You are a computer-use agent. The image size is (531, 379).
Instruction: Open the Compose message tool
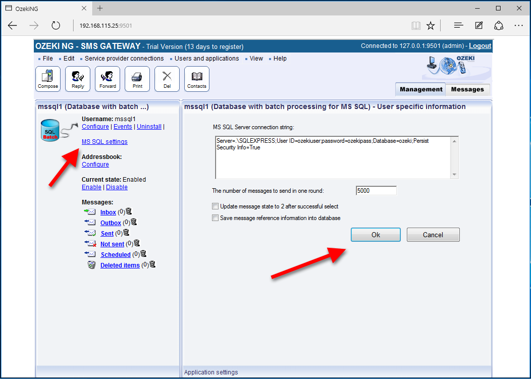[47, 79]
